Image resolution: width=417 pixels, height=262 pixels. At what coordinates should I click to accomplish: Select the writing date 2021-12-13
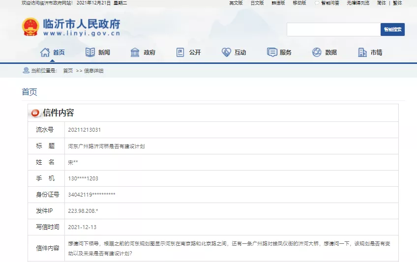click(82, 227)
